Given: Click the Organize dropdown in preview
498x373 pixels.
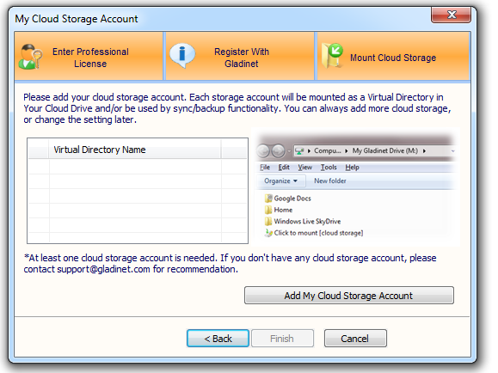Looking at the screenshot, I should [x=280, y=181].
